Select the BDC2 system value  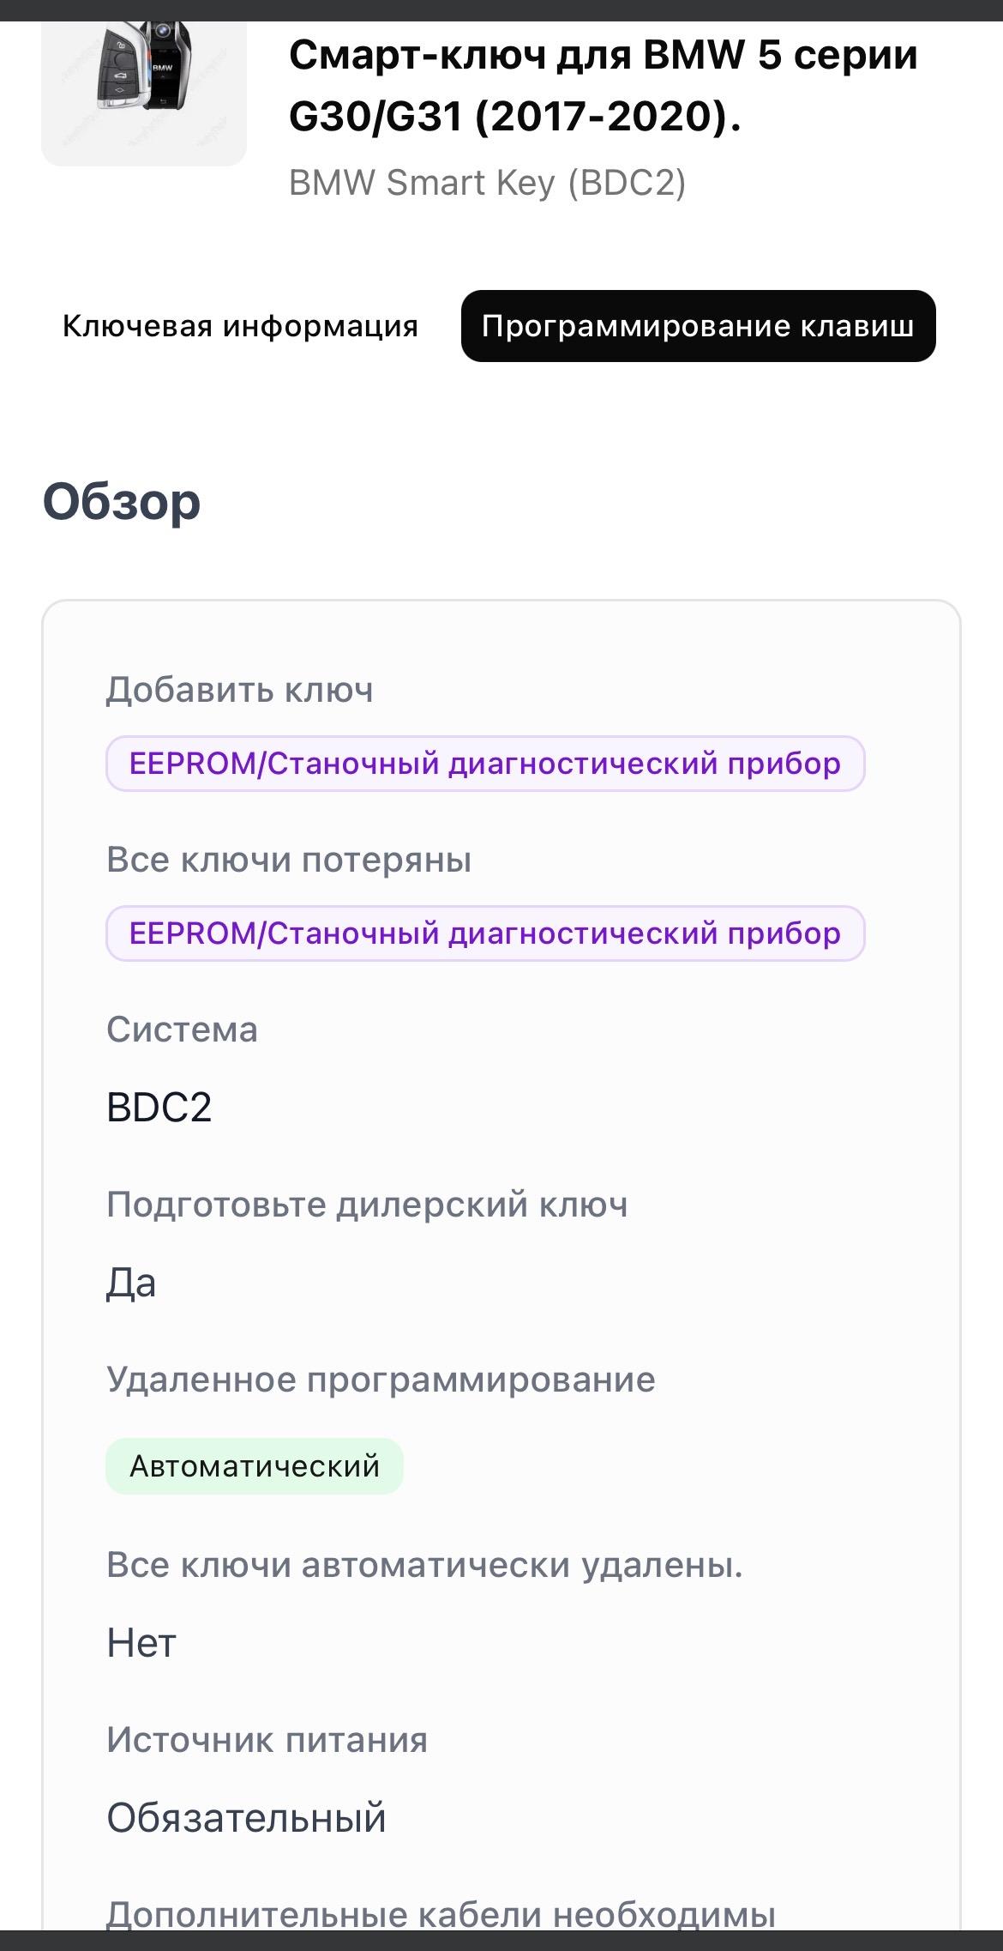(159, 1108)
